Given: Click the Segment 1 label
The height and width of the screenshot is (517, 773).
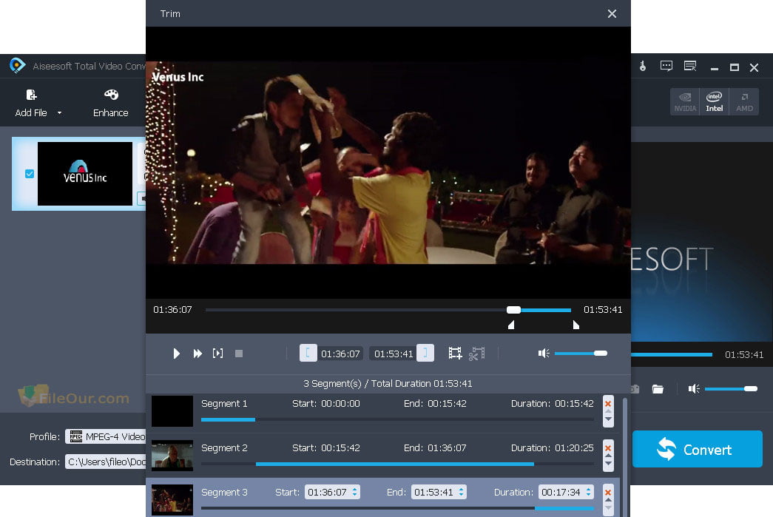Looking at the screenshot, I should pos(224,404).
